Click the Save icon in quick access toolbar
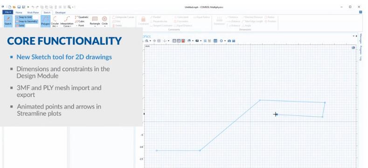Viewport: 368px width, 168px height. 19,7
